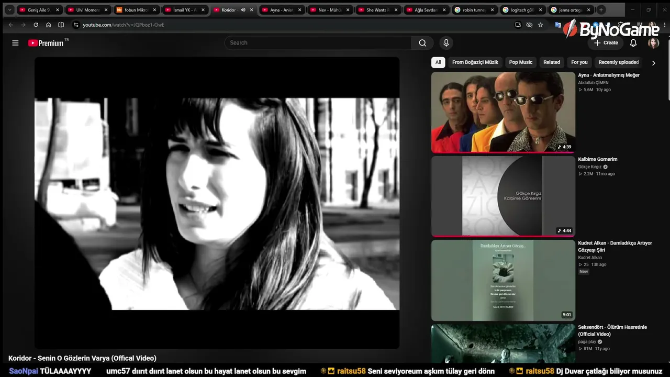Filter by the Recently uploaded chip
This screenshot has width=670, height=377.
point(619,62)
